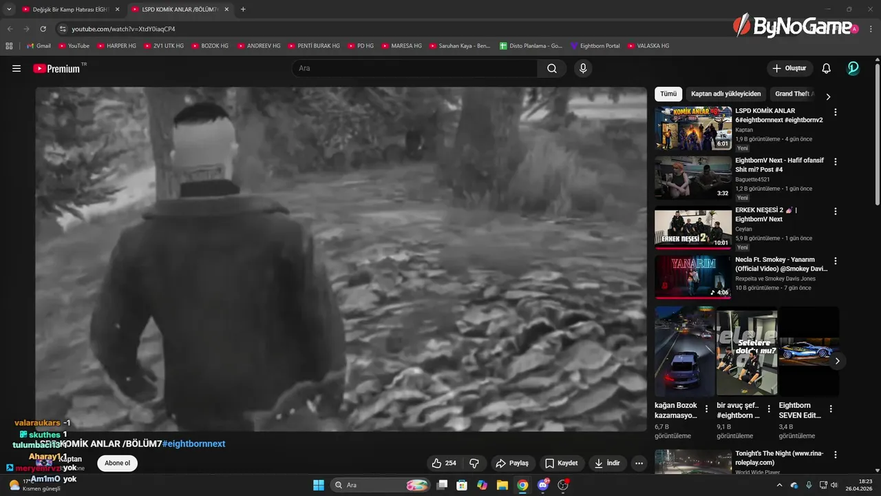Open options for EightbornV Next Hafif ofansif video
Image resolution: width=881 pixels, height=496 pixels.
(836, 161)
